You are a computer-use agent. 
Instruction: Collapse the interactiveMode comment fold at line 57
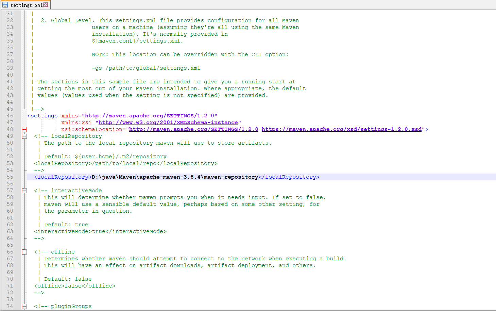click(24, 191)
